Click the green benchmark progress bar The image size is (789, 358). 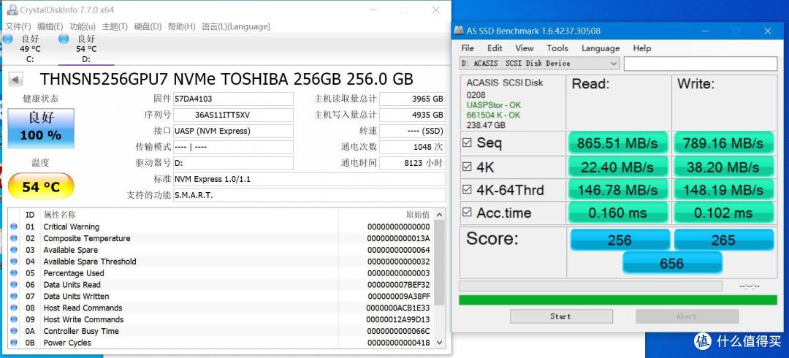(x=618, y=300)
